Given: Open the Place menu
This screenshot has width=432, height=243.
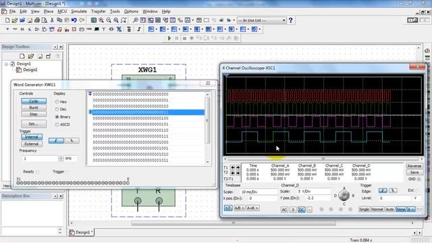Looking at the screenshot, I should coord(48,11).
